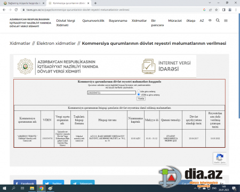The image size is (240, 192).
Task: Open the Bəyannamə menu
Action: coord(118,21)
